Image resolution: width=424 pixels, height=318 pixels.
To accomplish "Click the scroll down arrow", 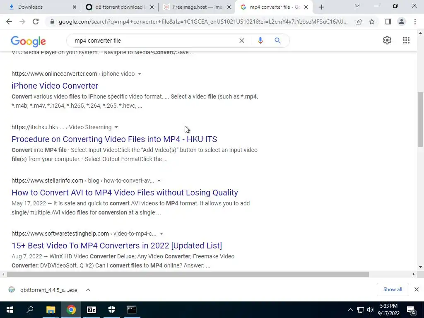I will click(x=420, y=267).
